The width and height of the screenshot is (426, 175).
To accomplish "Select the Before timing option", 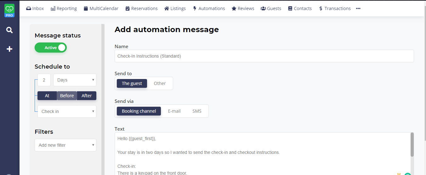I will point(67,96).
